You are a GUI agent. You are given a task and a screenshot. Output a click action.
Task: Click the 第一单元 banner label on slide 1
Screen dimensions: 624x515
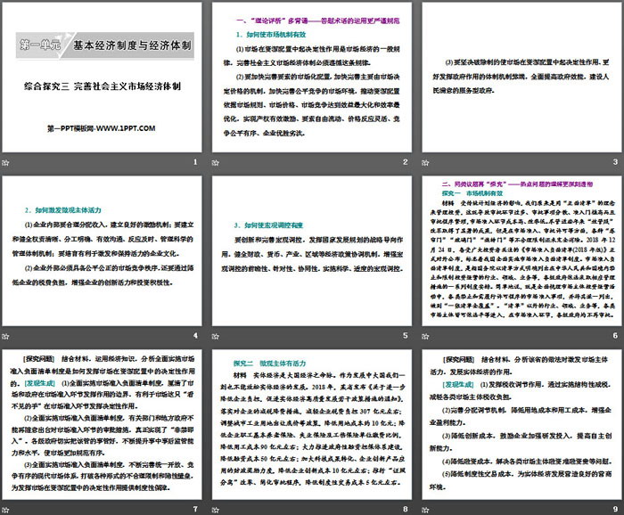[40, 45]
